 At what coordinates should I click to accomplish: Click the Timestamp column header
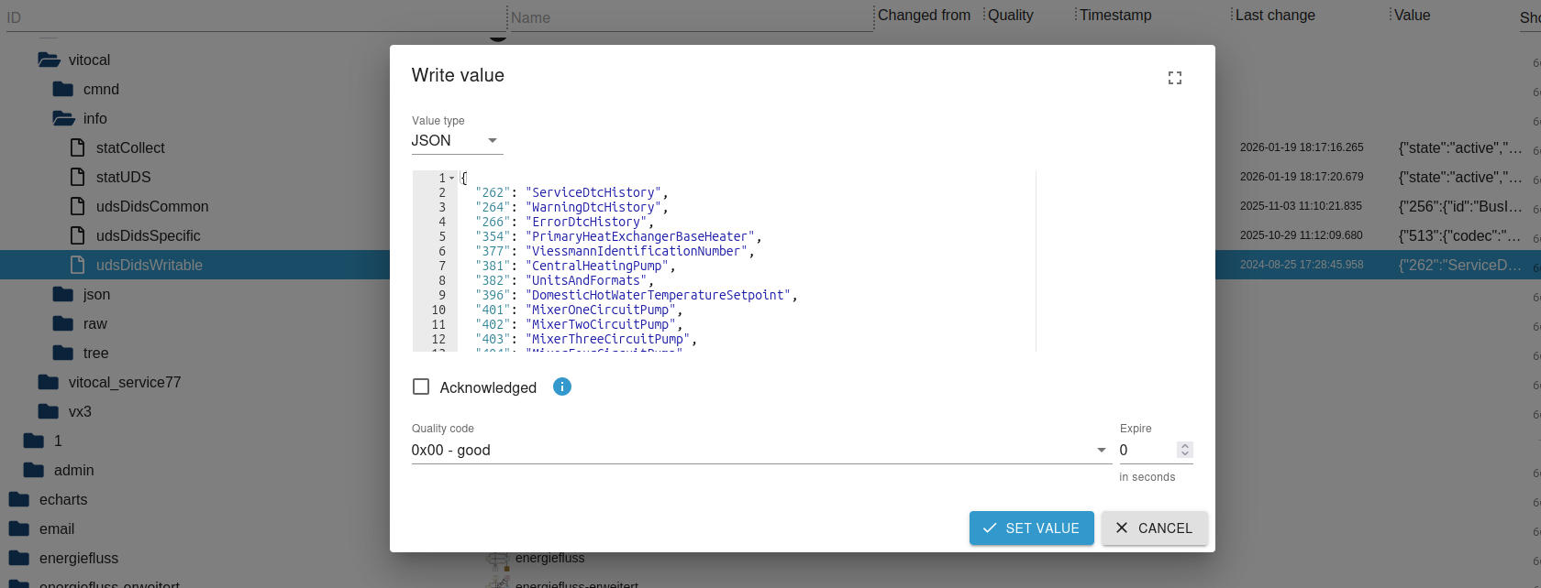pos(1115,15)
